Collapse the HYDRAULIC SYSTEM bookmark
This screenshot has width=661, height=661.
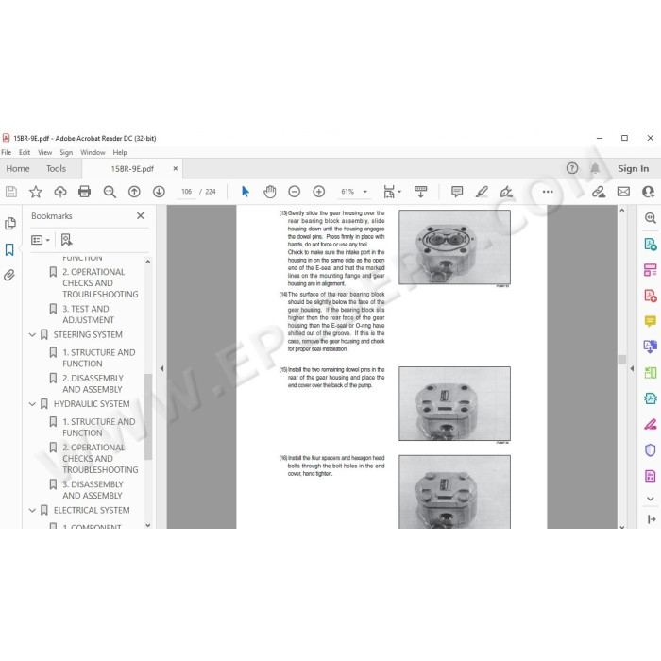point(32,404)
